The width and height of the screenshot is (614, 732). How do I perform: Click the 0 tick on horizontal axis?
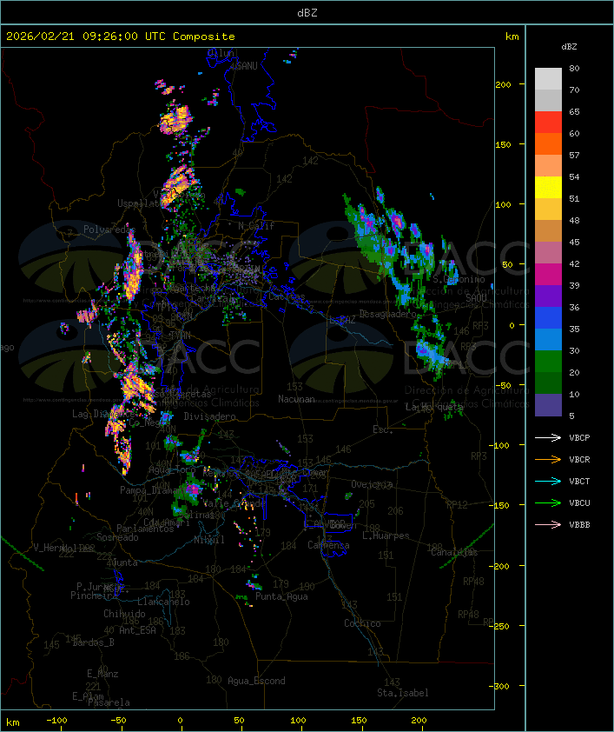pyautogui.click(x=181, y=721)
